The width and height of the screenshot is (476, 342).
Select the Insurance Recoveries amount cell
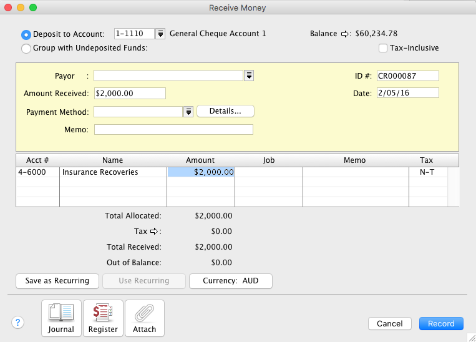pyautogui.click(x=201, y=172)
